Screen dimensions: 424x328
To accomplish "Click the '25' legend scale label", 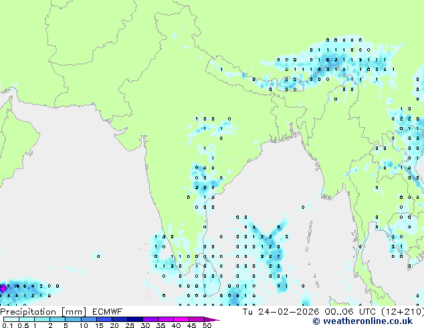I will pos(130,325).
